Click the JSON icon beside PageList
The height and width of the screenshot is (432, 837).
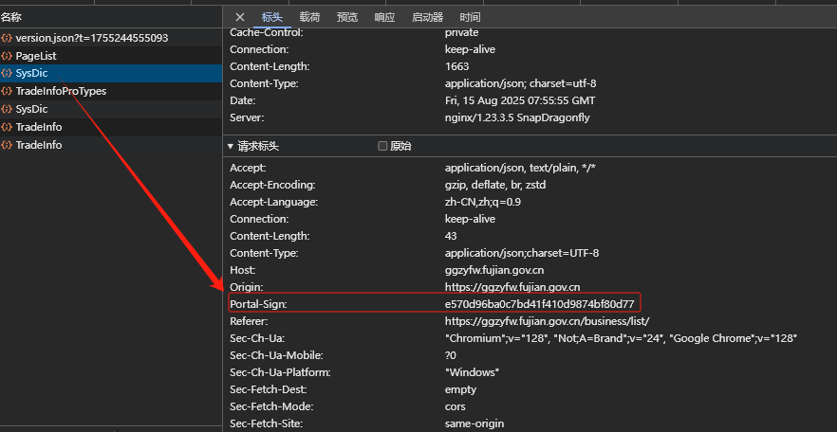point(7,55)
